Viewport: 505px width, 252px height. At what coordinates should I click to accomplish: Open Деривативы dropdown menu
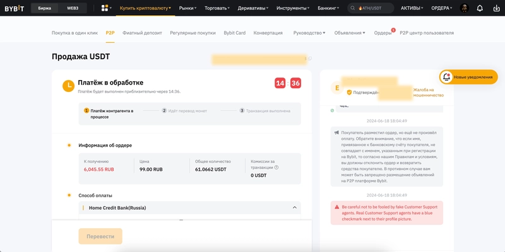pyautogui.click(x=253, y=8)
